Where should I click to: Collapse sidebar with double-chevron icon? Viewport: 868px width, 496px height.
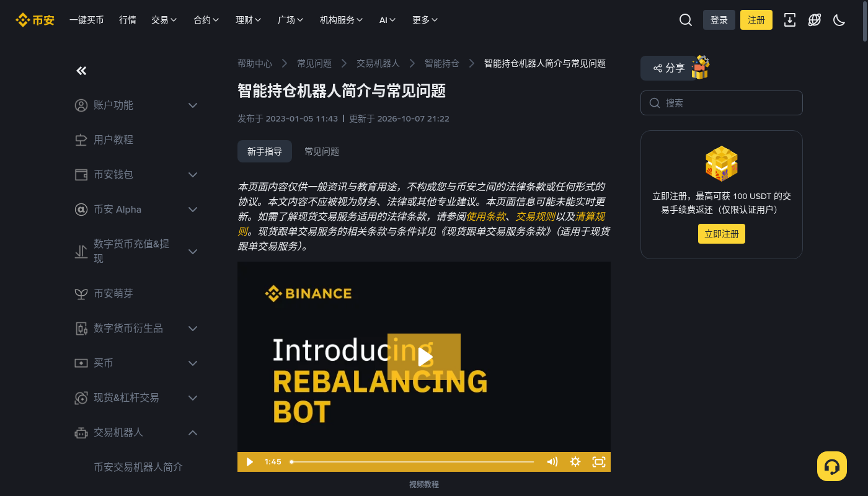(x=81, y=71)
